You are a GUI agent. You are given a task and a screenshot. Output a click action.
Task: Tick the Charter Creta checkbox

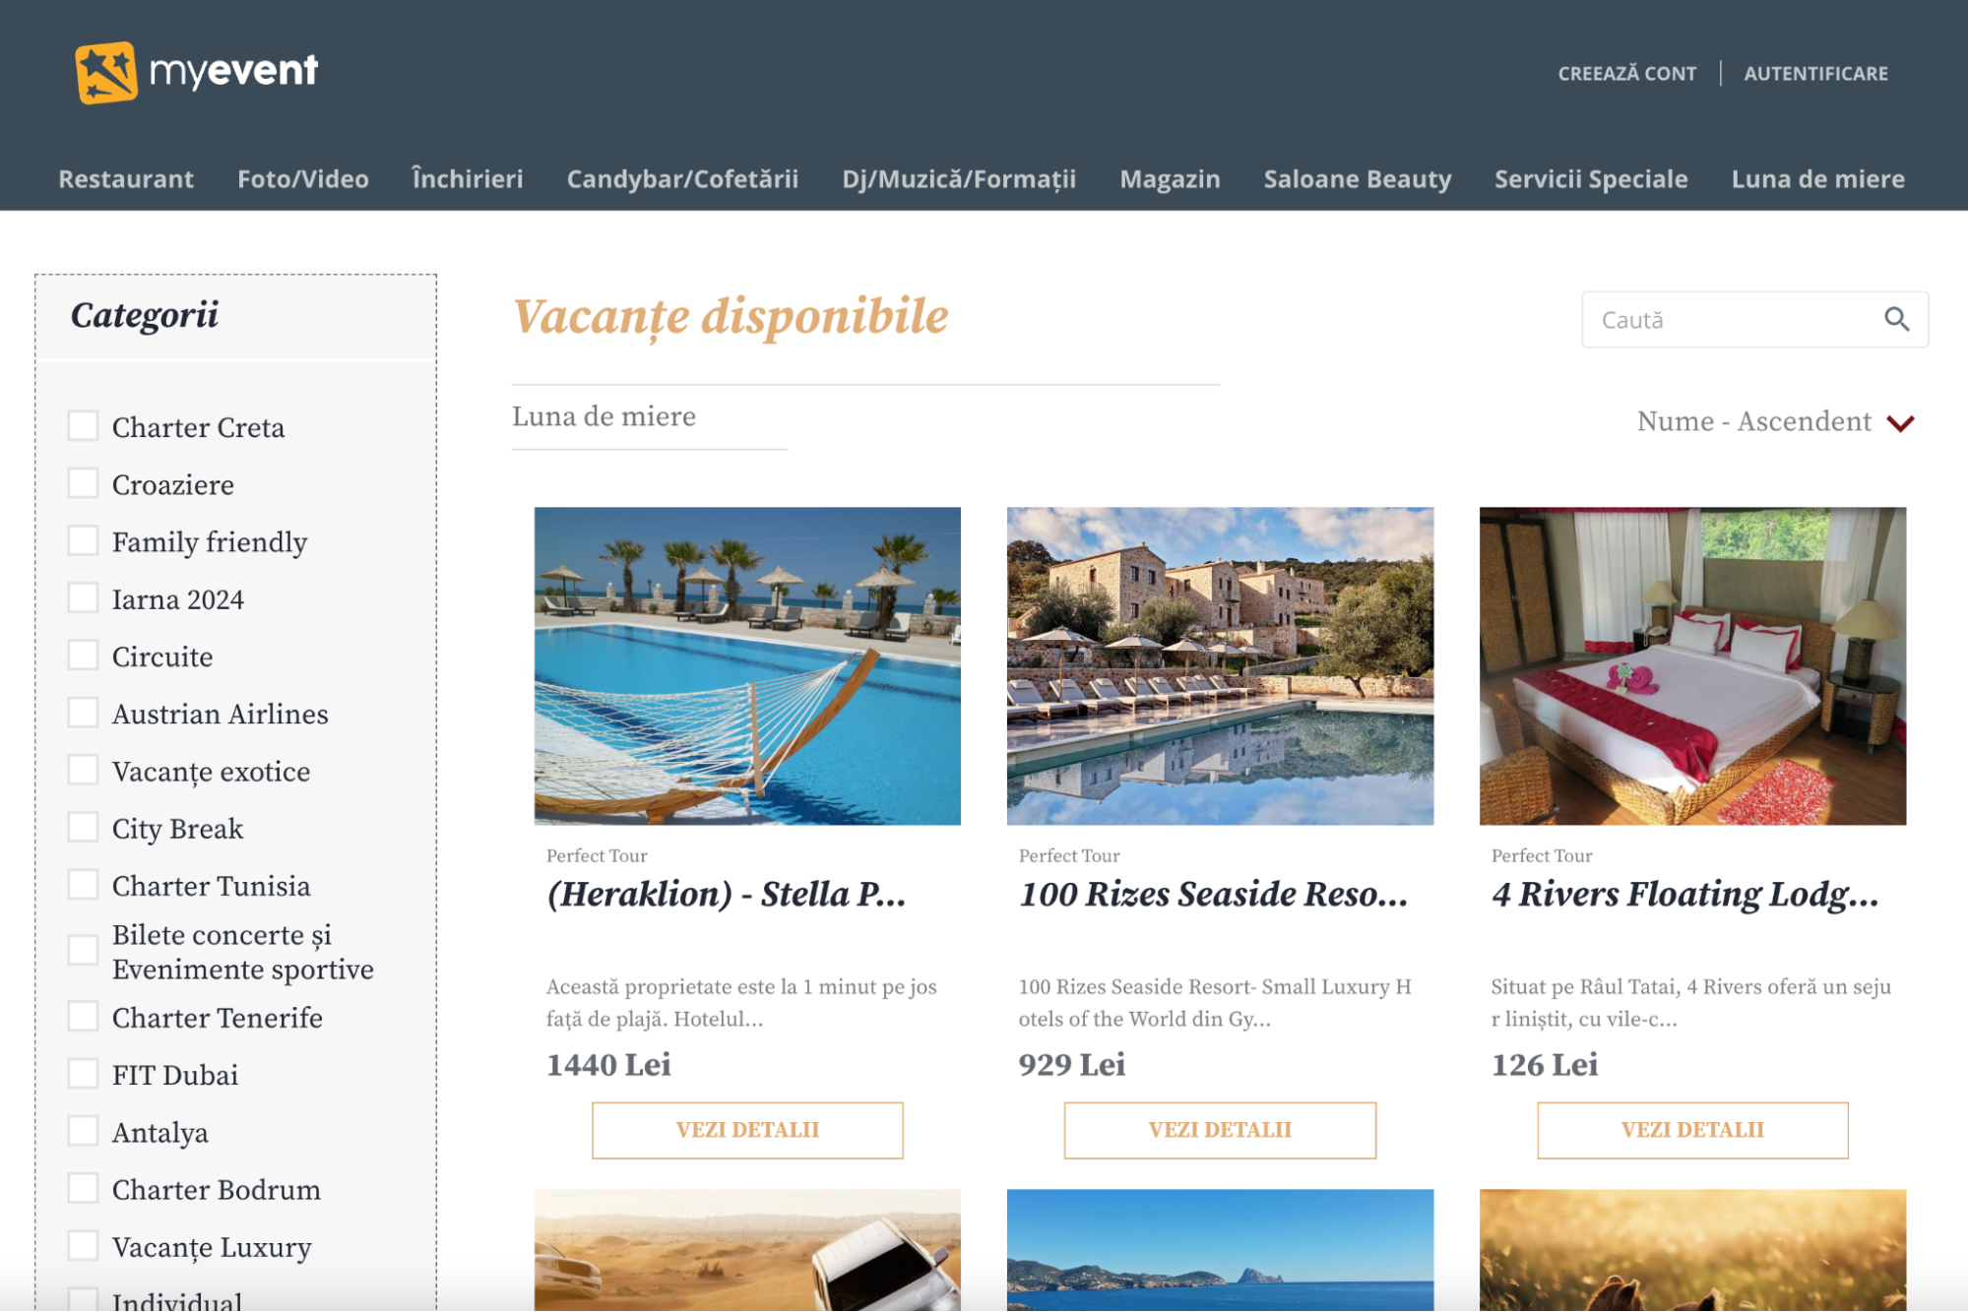(83, 426)
